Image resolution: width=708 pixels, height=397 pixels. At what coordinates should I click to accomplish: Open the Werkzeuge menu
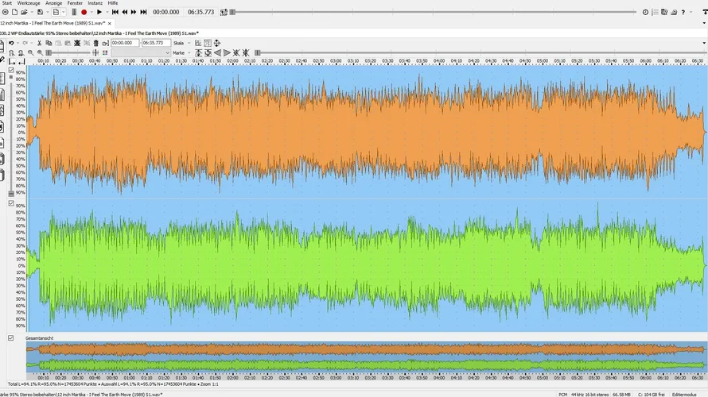(x=29, y=3)
